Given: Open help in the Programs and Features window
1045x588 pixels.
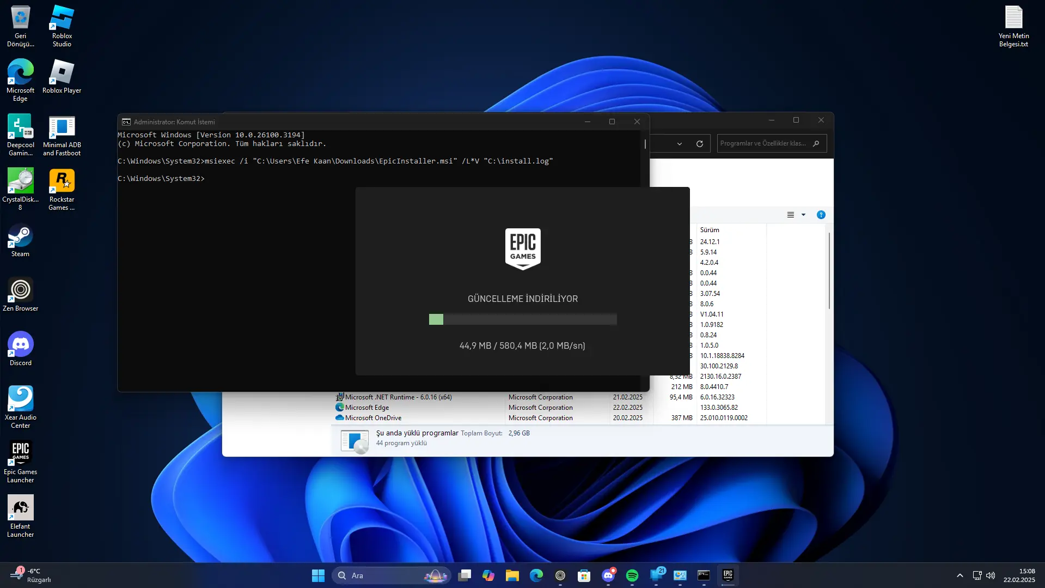Looking at the screenshot, I should pyautogui.click(x=821, y=215).
